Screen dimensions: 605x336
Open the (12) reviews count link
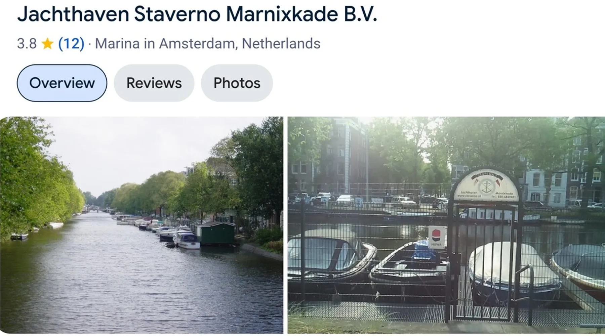coord(71,44)
